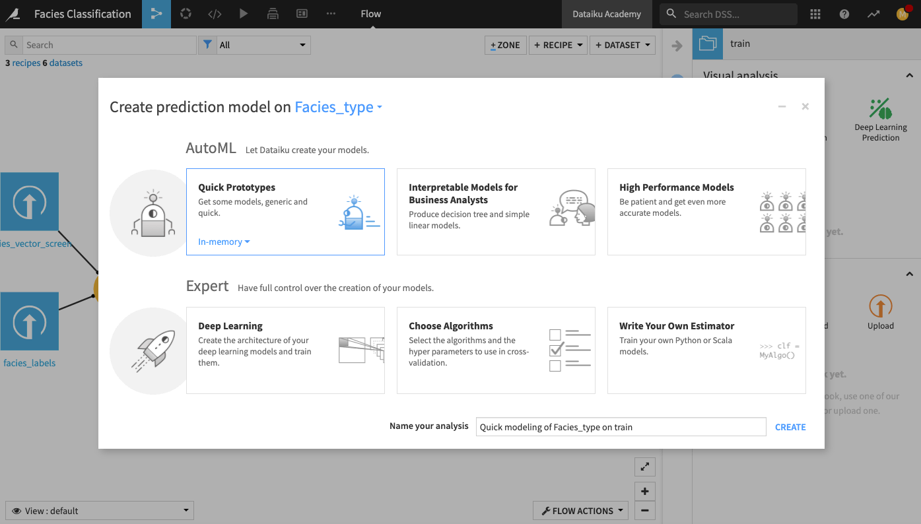Open the dashboards icon in the top navbar
The height and width of the screenshot is (524, 921).
302,14
